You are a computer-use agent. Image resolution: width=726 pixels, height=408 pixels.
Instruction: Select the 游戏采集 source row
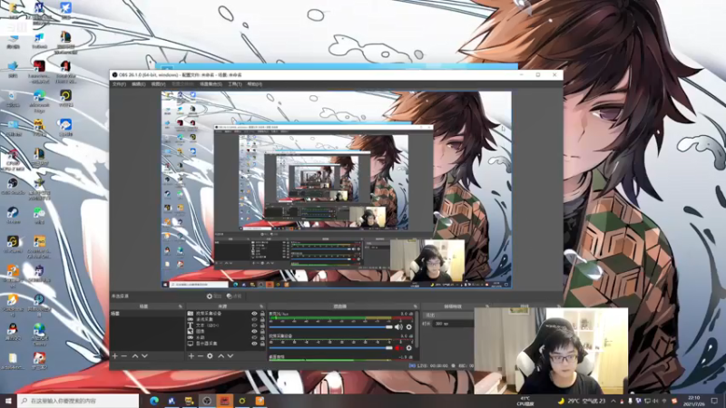(225, 320)
